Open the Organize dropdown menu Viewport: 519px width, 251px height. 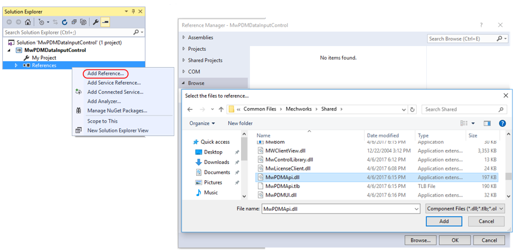(202, 123)
